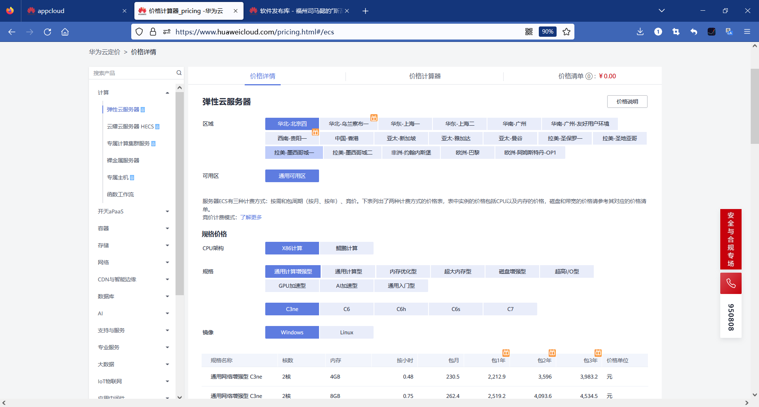Open the Firefox application menu

(x=747, y=32)
